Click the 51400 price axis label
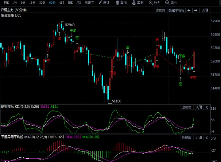Image resolution: width=221 pixels, height=162 pixels. 215,88
